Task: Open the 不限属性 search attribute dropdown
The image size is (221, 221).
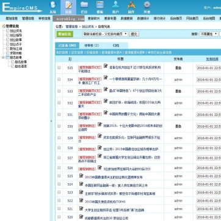Action: (x=209, y=34)
